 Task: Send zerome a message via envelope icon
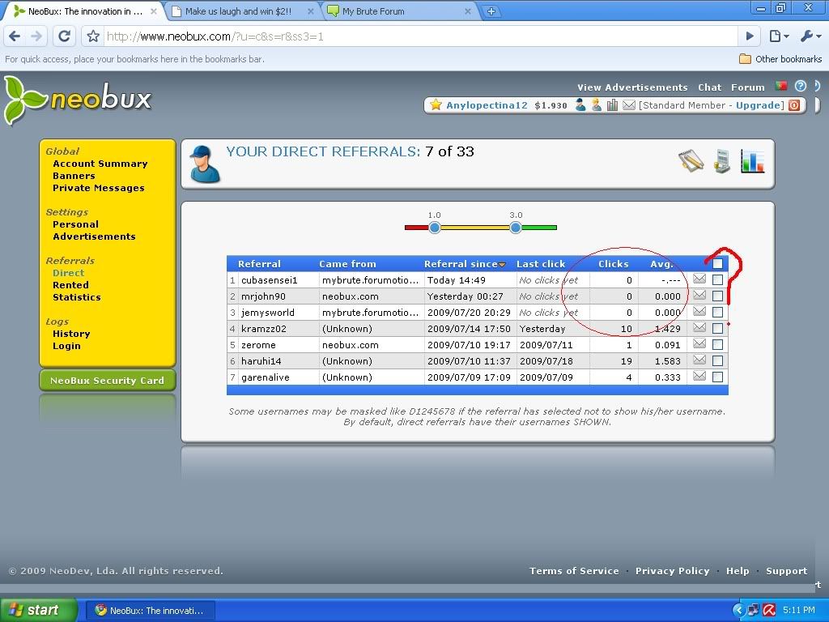coord(699,343)
